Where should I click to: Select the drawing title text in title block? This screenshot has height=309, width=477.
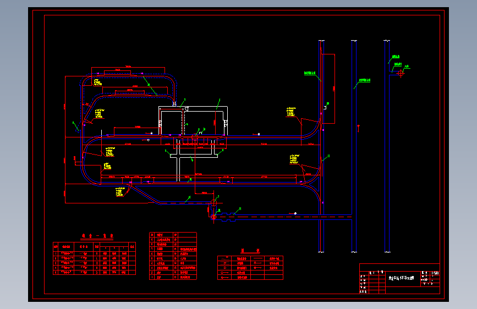click(x=401, y=278)
